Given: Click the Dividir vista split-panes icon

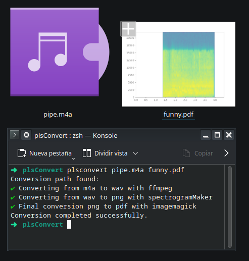Looking at the screenshot, I should (x=87, y=153).
